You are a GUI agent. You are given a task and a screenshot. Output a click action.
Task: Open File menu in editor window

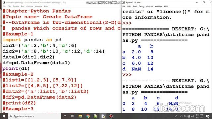coord(4,6)
